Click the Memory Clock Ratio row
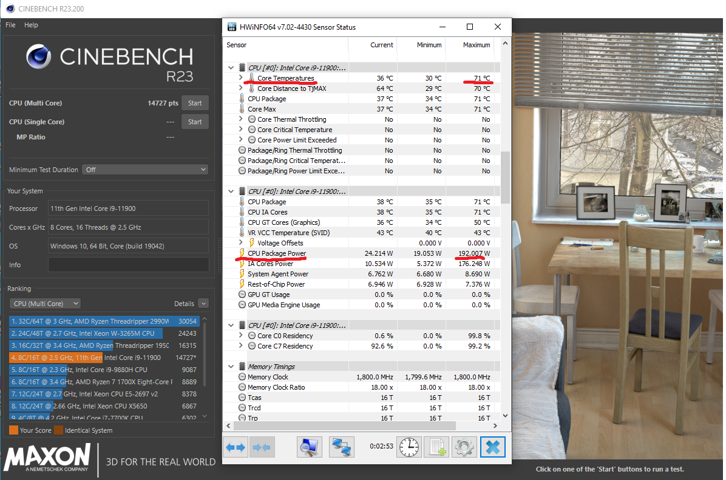 (x=361, y=387)
